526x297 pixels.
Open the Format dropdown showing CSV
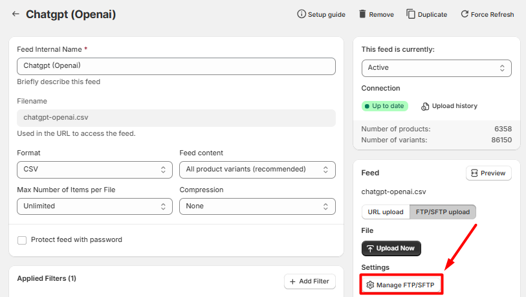pos(94,170)
